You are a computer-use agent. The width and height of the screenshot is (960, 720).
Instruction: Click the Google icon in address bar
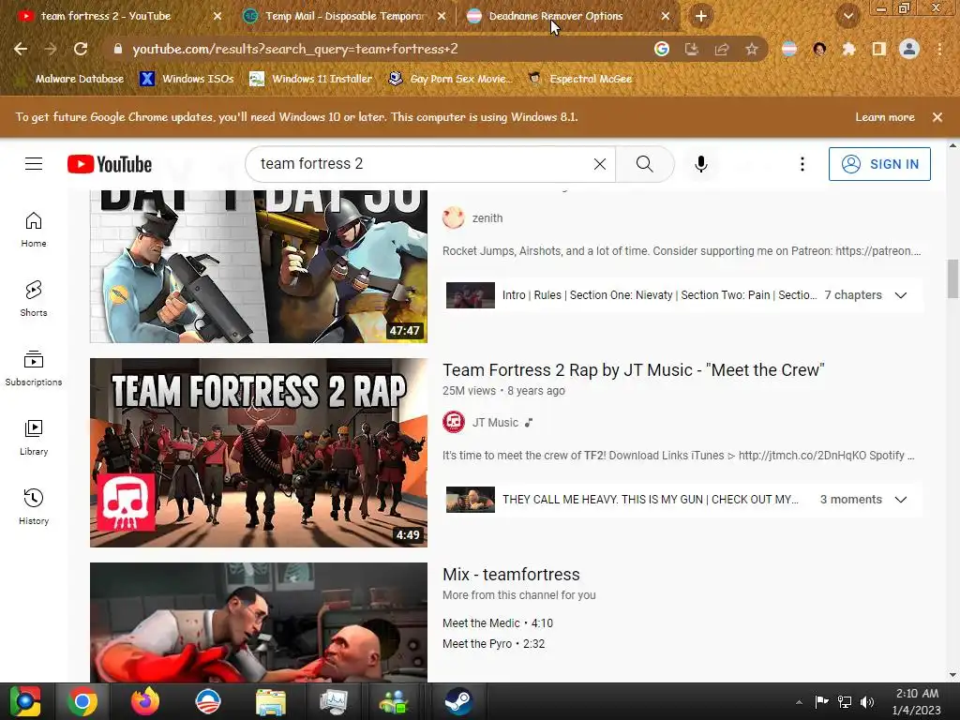(x=661, y=49)
